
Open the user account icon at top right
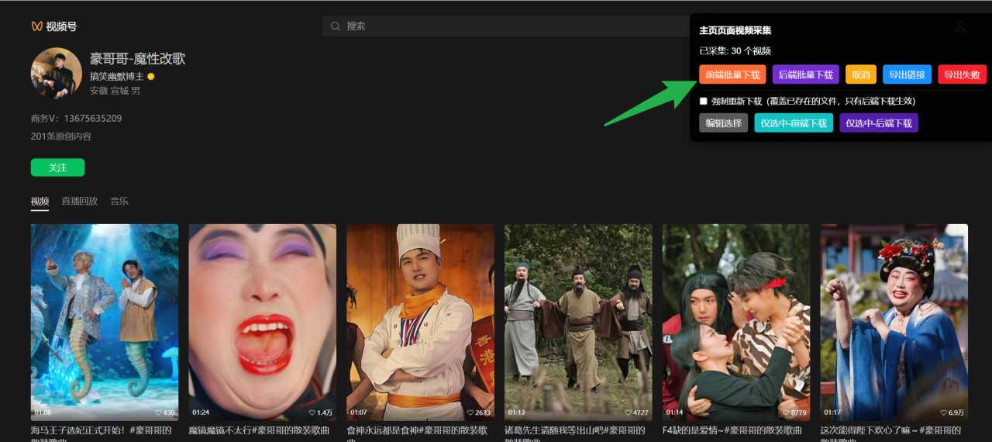tap(960, 26)
